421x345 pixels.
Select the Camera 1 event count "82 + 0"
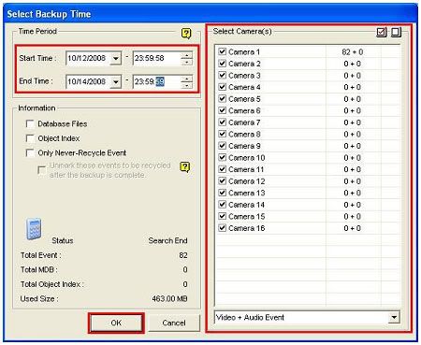coord(353,52)
